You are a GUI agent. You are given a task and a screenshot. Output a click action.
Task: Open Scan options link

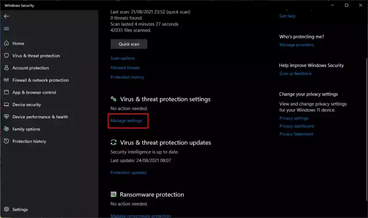tap(122, 58)
